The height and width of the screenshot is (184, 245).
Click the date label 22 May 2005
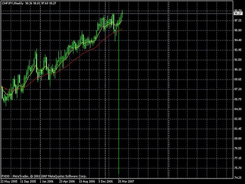(x=9, y=182)
